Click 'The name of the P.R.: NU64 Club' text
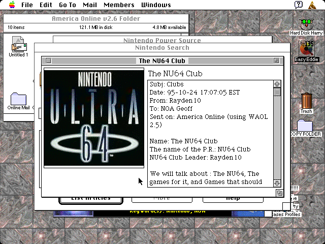The height and width of the screenshot is (244, 325). (x=200, y=149)
